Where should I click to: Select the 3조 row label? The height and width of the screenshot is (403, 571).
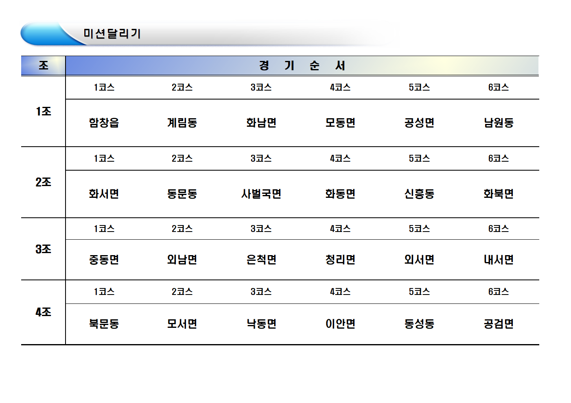pyautogui.click(x=43, y=249)
